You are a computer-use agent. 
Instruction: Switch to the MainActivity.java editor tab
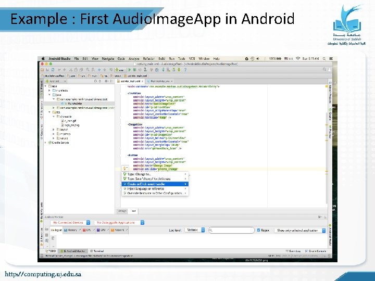tap(159, 81)
